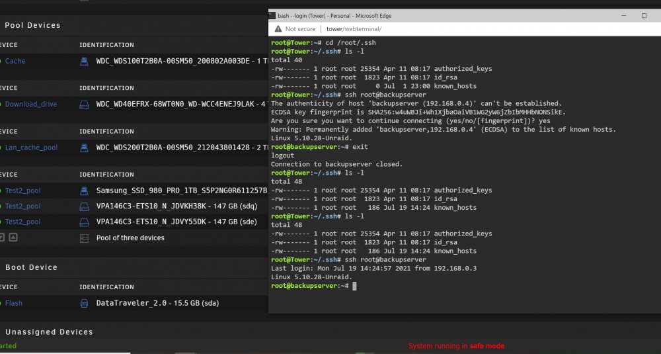Click the drive icon beside VPA146C3 sdq device

click(x=85, y=206)
